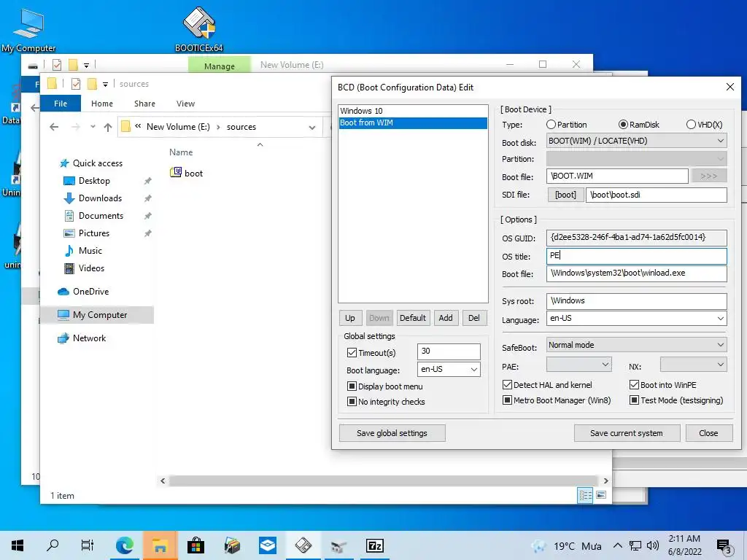Click Save current system

click(627, 433)
